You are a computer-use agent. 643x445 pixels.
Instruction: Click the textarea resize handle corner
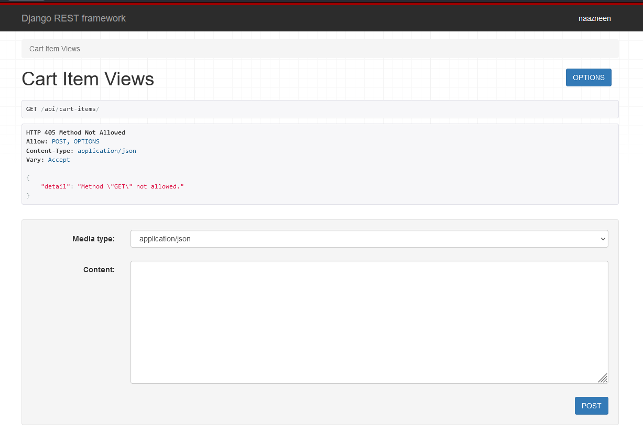(603, 378)
